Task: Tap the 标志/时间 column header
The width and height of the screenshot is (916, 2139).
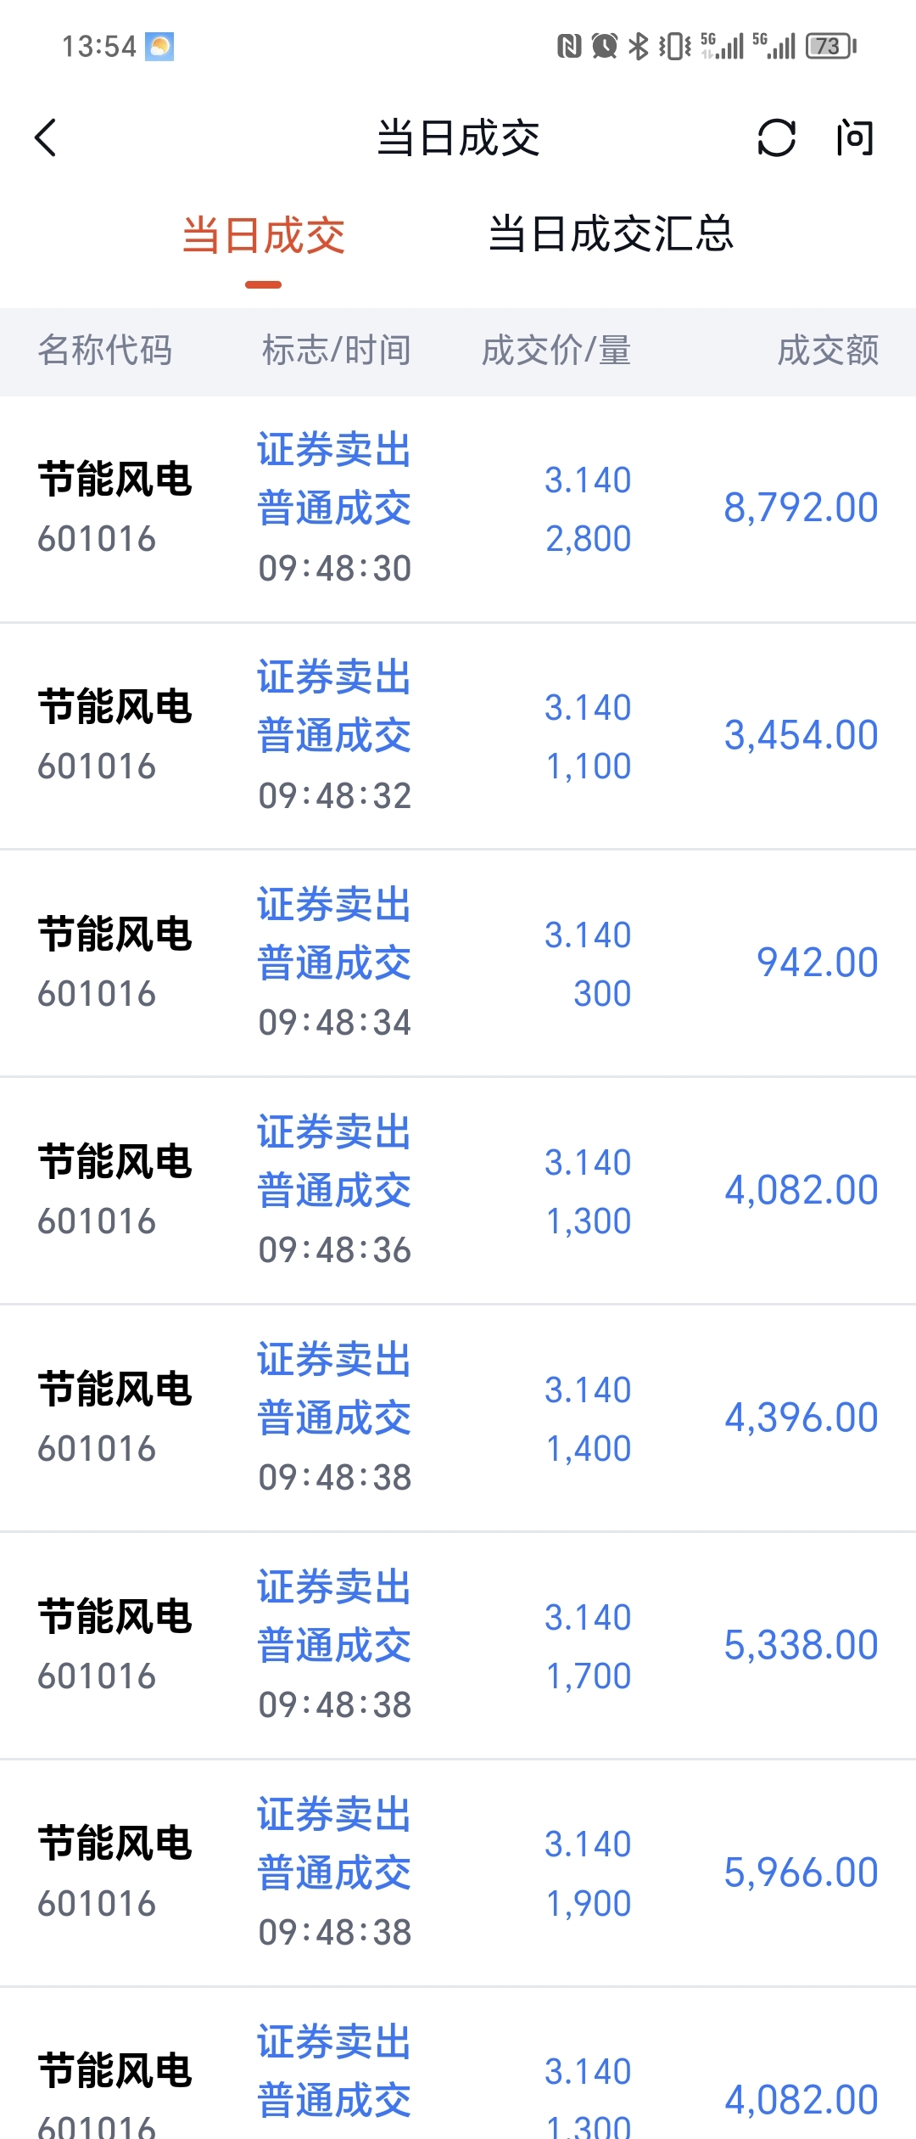Action: click(337, 351)
